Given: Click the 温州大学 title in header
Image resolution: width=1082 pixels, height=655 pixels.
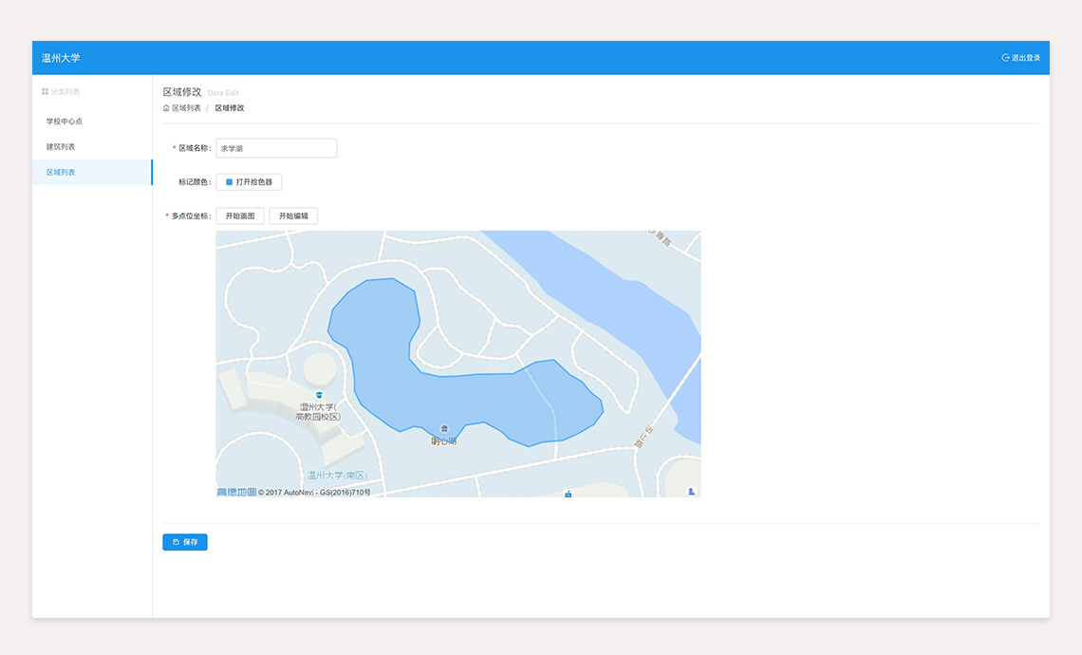Looking at the screenshot, I should tap(61, 58).
